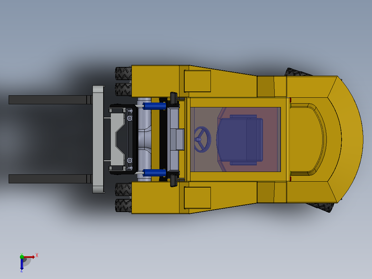Select the lower rear steering tire
Screen dimensions: 372x279
click(320, 208)
